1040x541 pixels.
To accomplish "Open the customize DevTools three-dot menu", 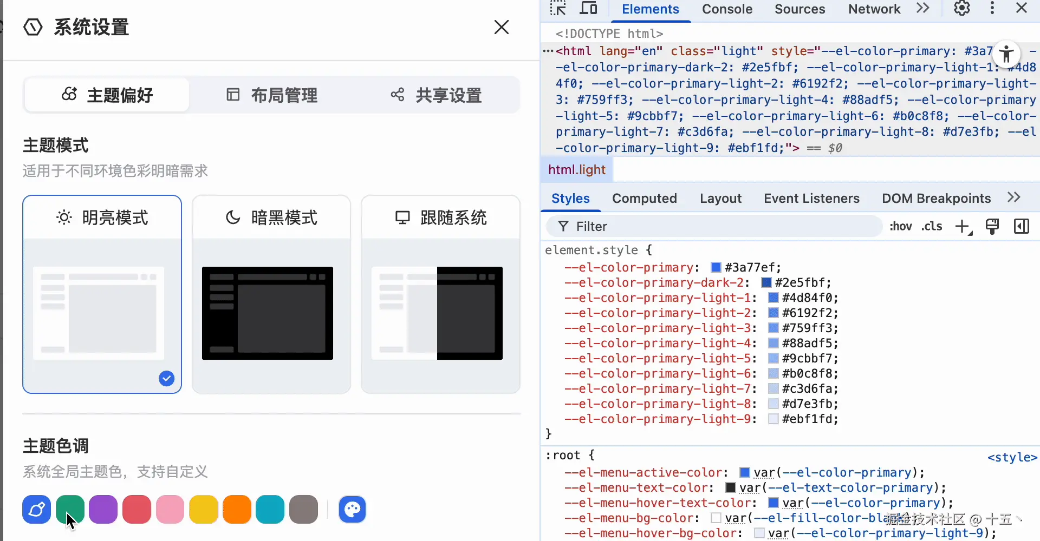I will pyautogui.click(x=992, y=8).
